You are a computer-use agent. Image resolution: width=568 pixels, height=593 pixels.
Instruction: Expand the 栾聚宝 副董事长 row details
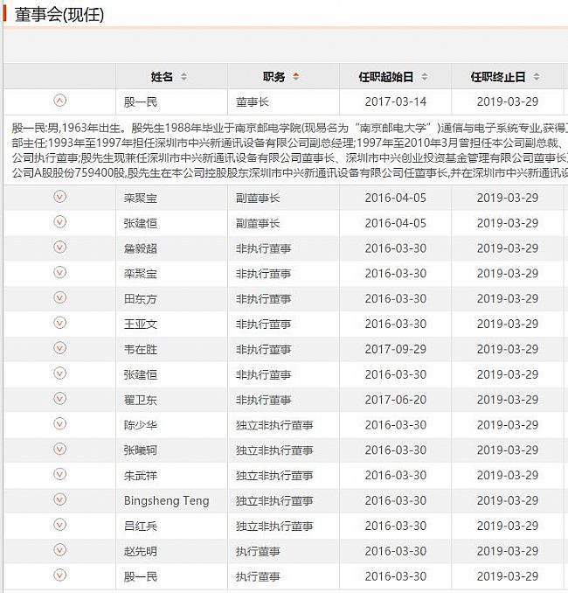point(59,197)
